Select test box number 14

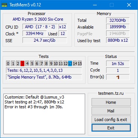pyautogui.click(x=75, y=64)
